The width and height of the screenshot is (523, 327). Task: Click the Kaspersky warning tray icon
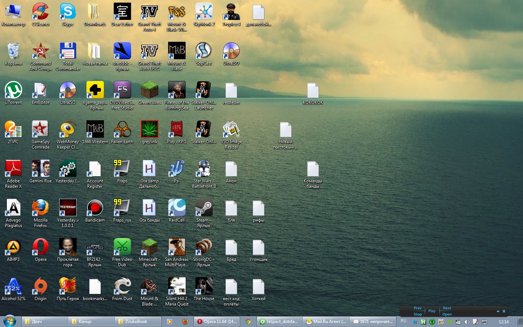pos(441,322)
